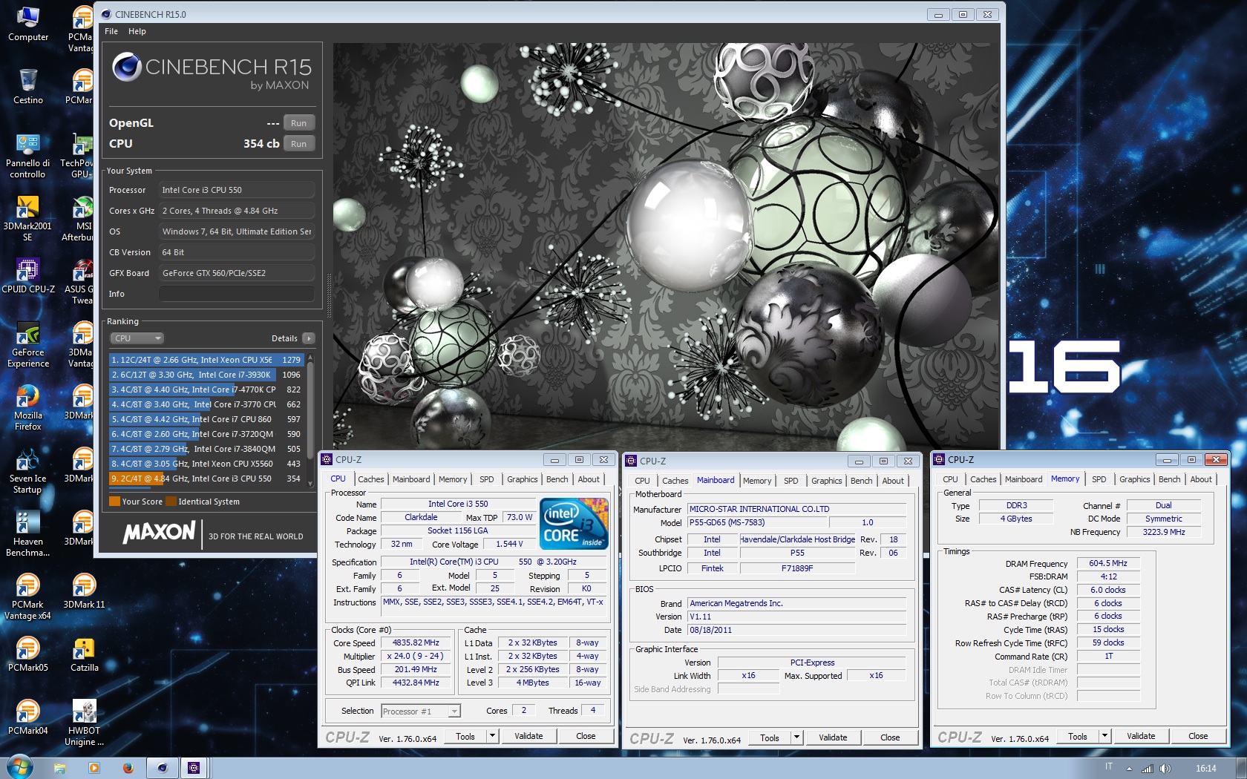
Task: Click the brown Identical System swatch
Action: pyautogui.click(x=171, y=502)
